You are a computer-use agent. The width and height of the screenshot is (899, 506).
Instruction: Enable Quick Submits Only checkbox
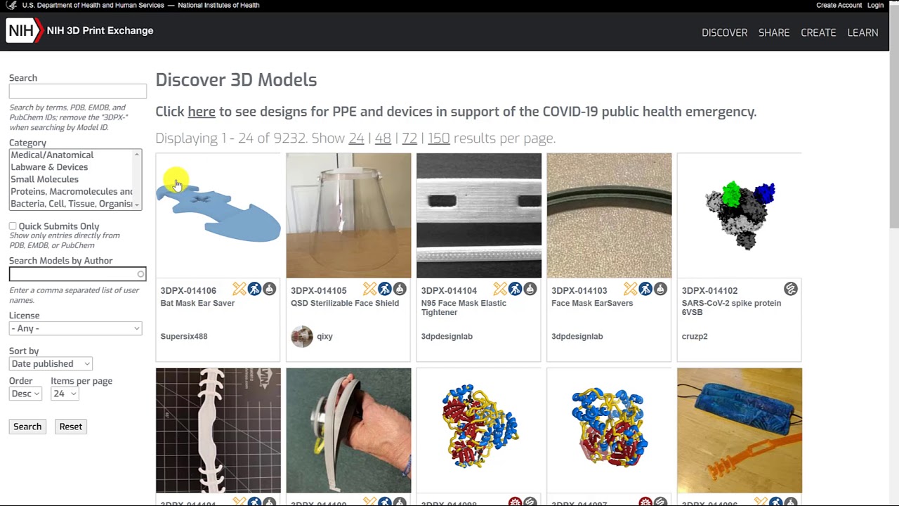[x=13, y=226]
